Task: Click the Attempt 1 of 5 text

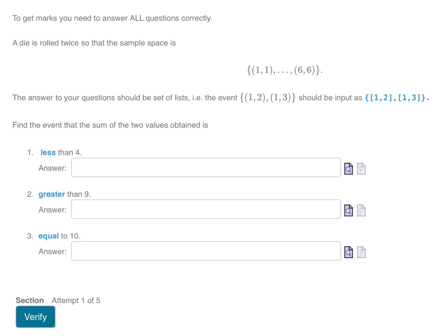Action: click(76, 300)
